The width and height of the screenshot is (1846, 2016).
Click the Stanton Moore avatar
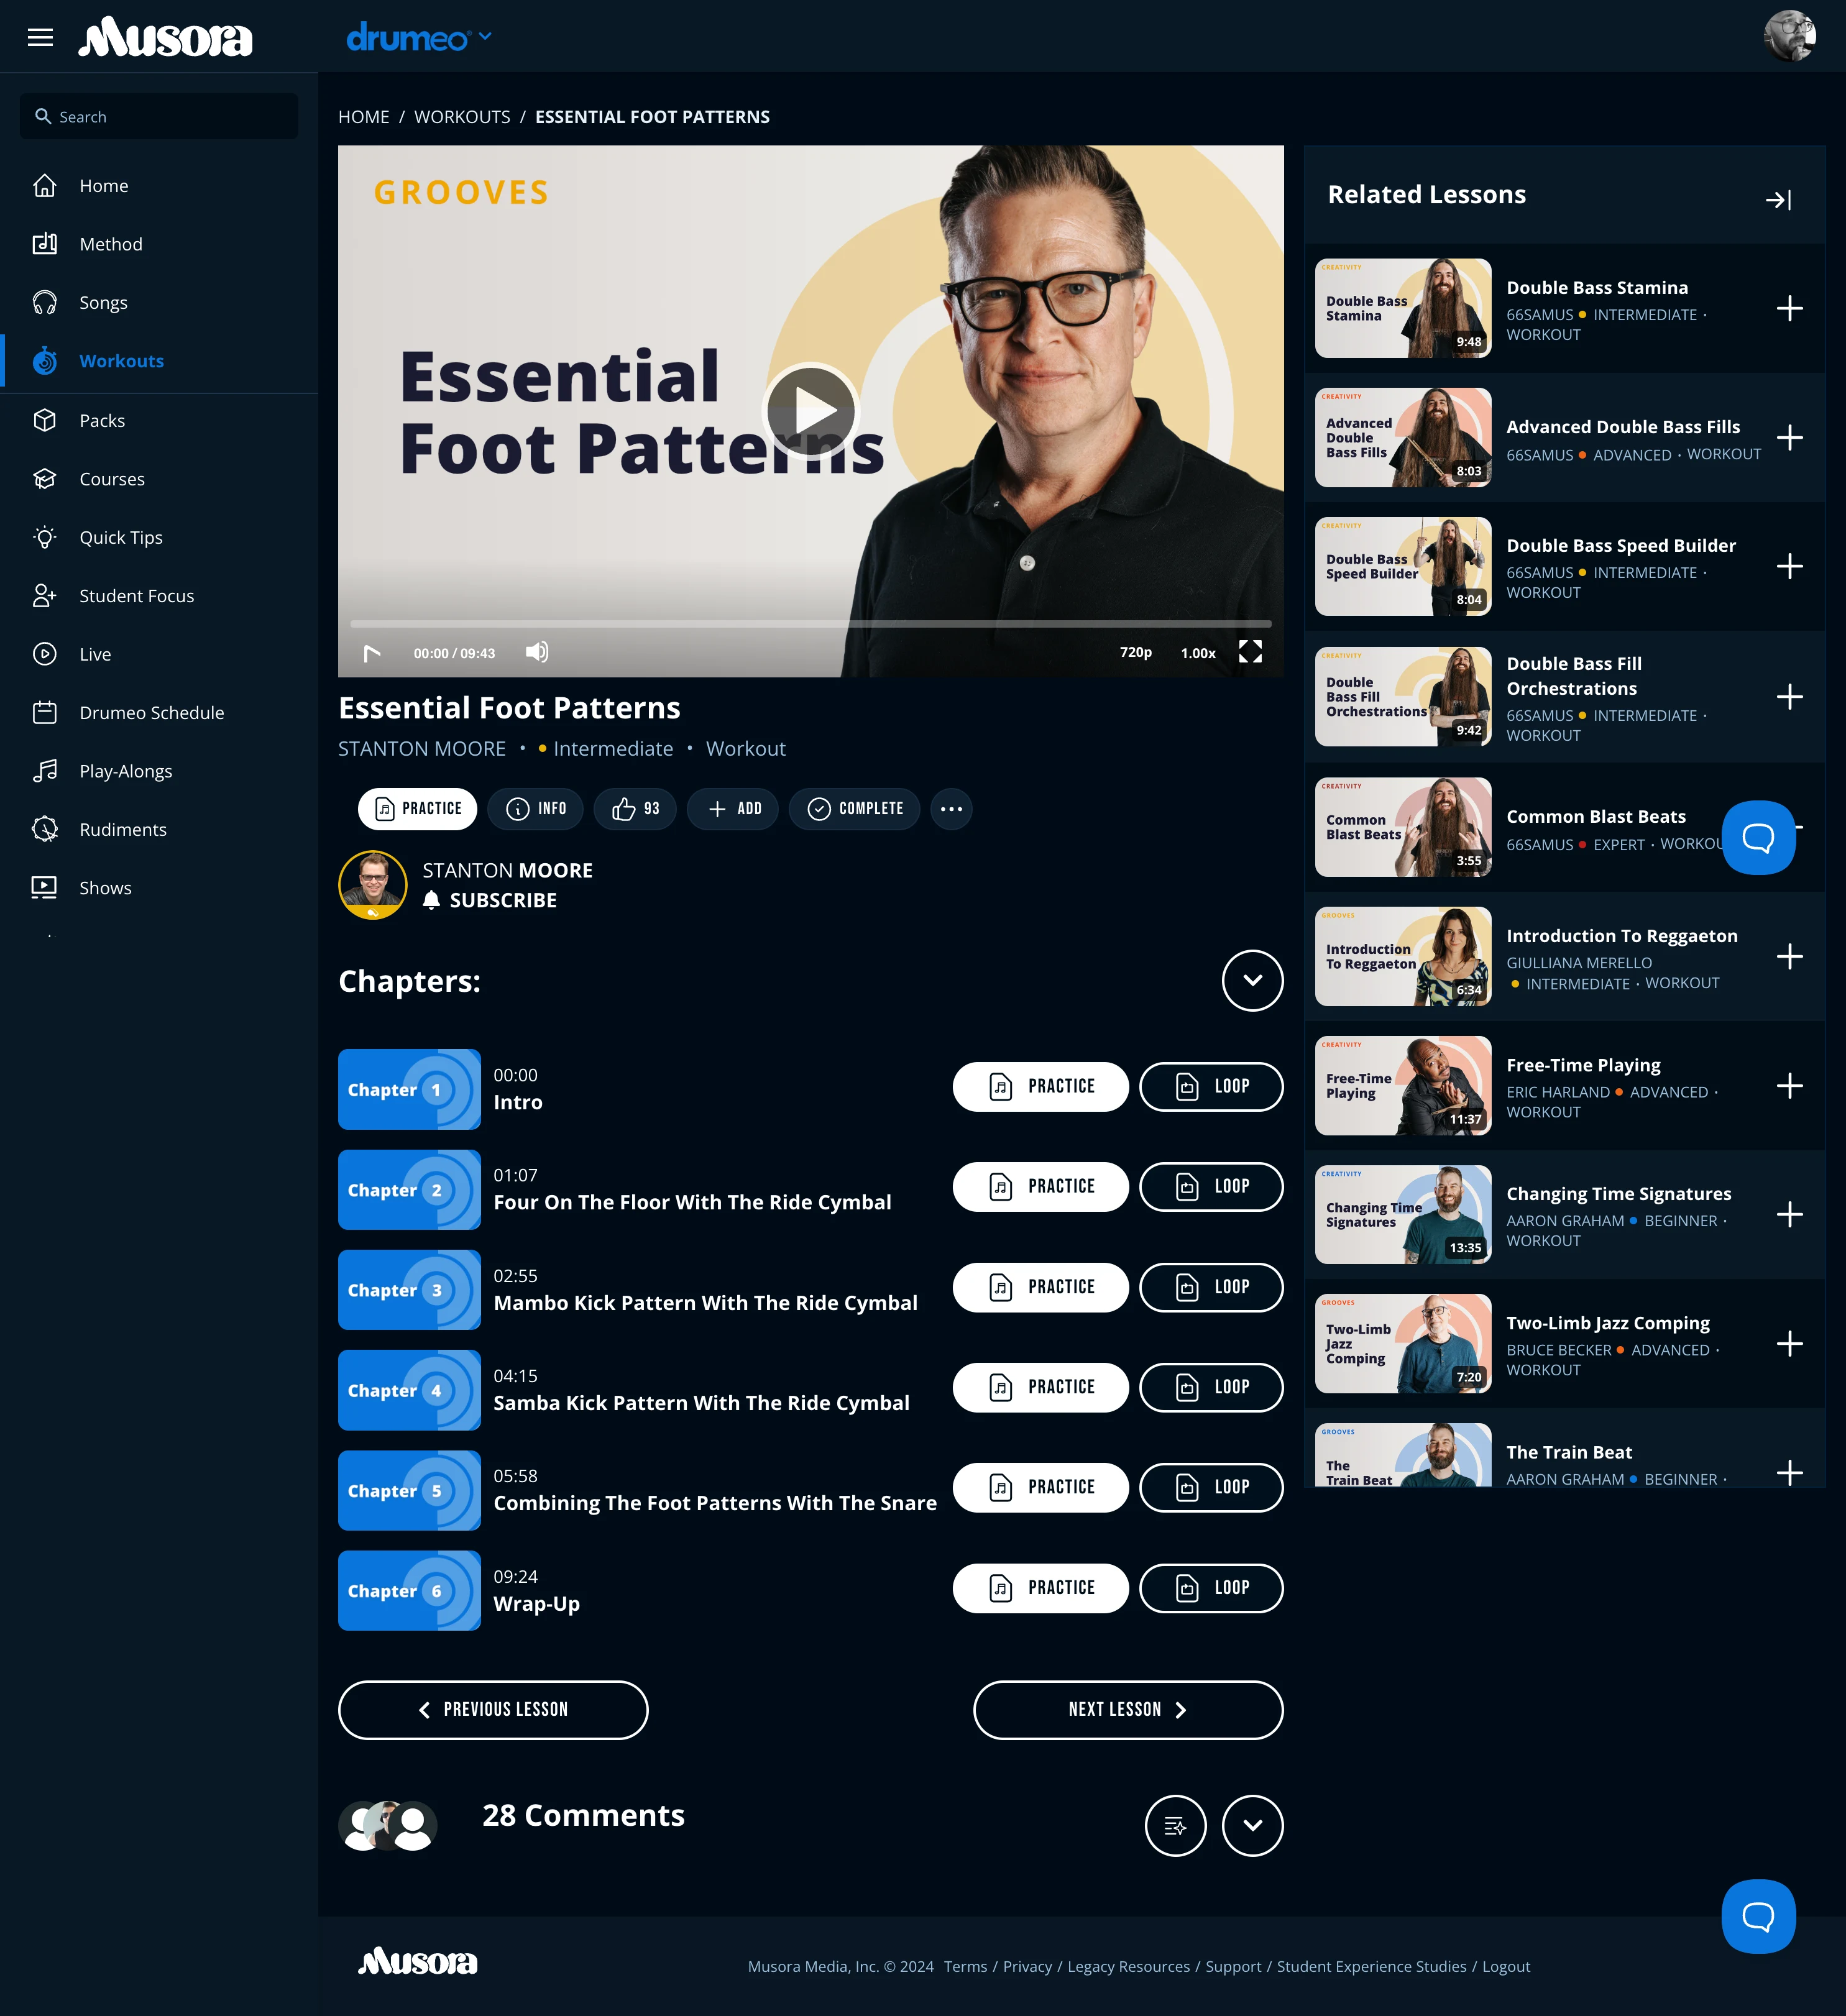(x=373, y=885)
